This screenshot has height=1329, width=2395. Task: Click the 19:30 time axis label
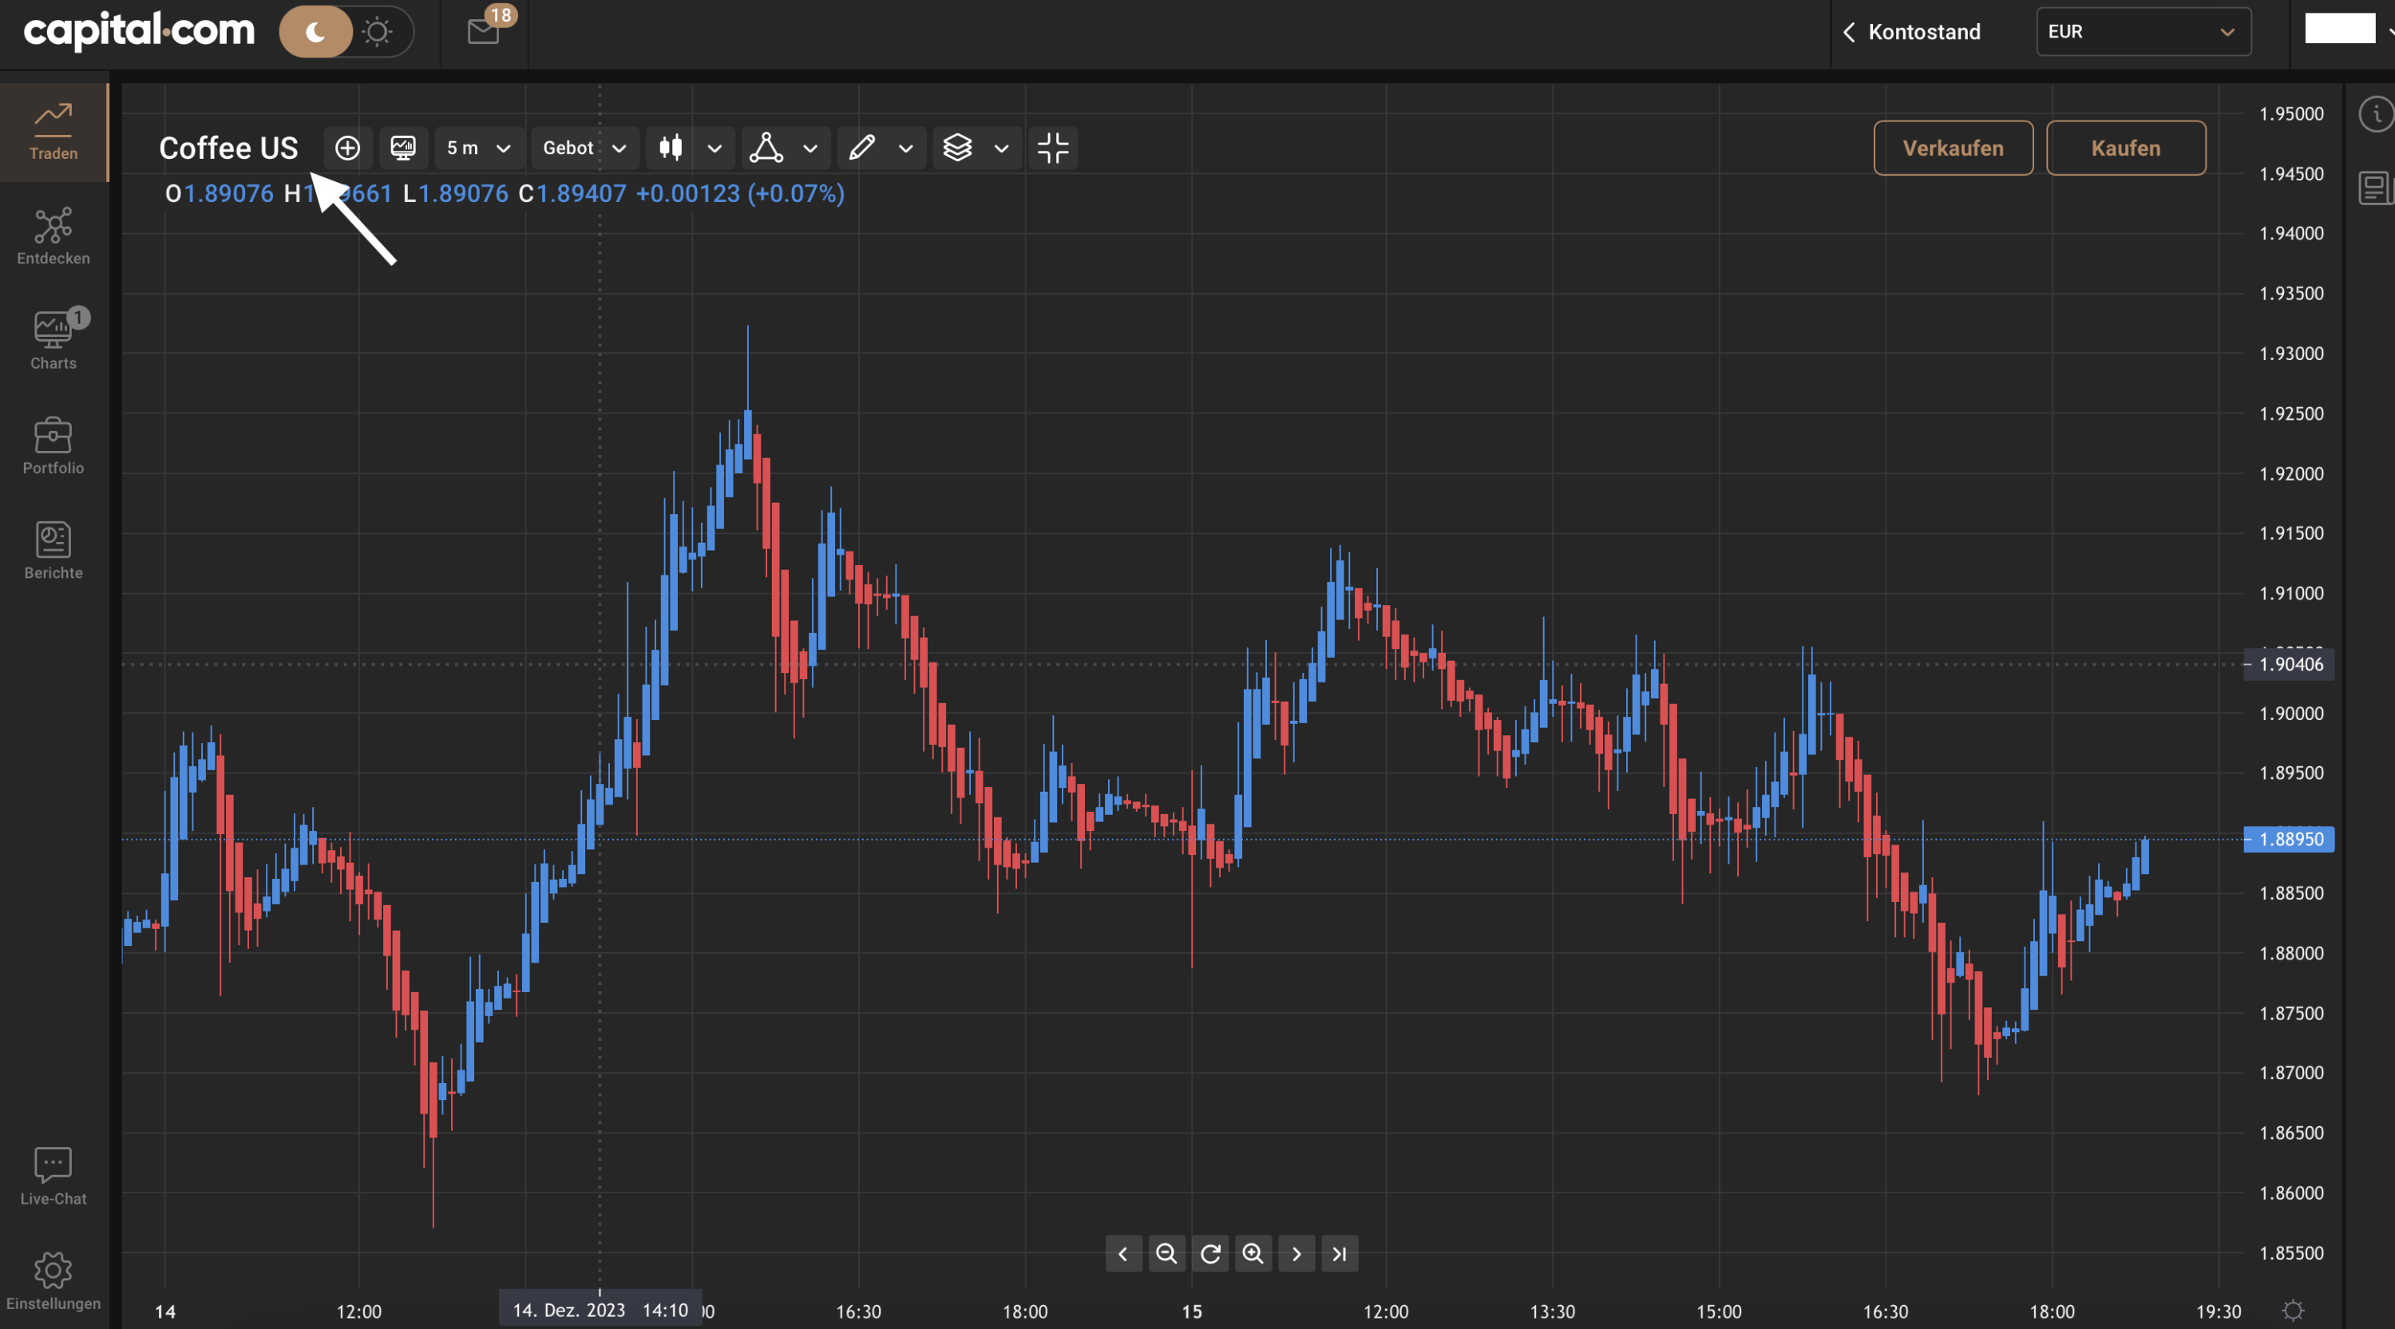pyautogui.click(x=2219, y=1311)
